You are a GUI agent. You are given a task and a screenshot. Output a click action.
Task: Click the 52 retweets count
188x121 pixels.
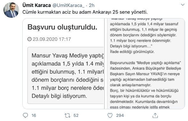[76, 115]
